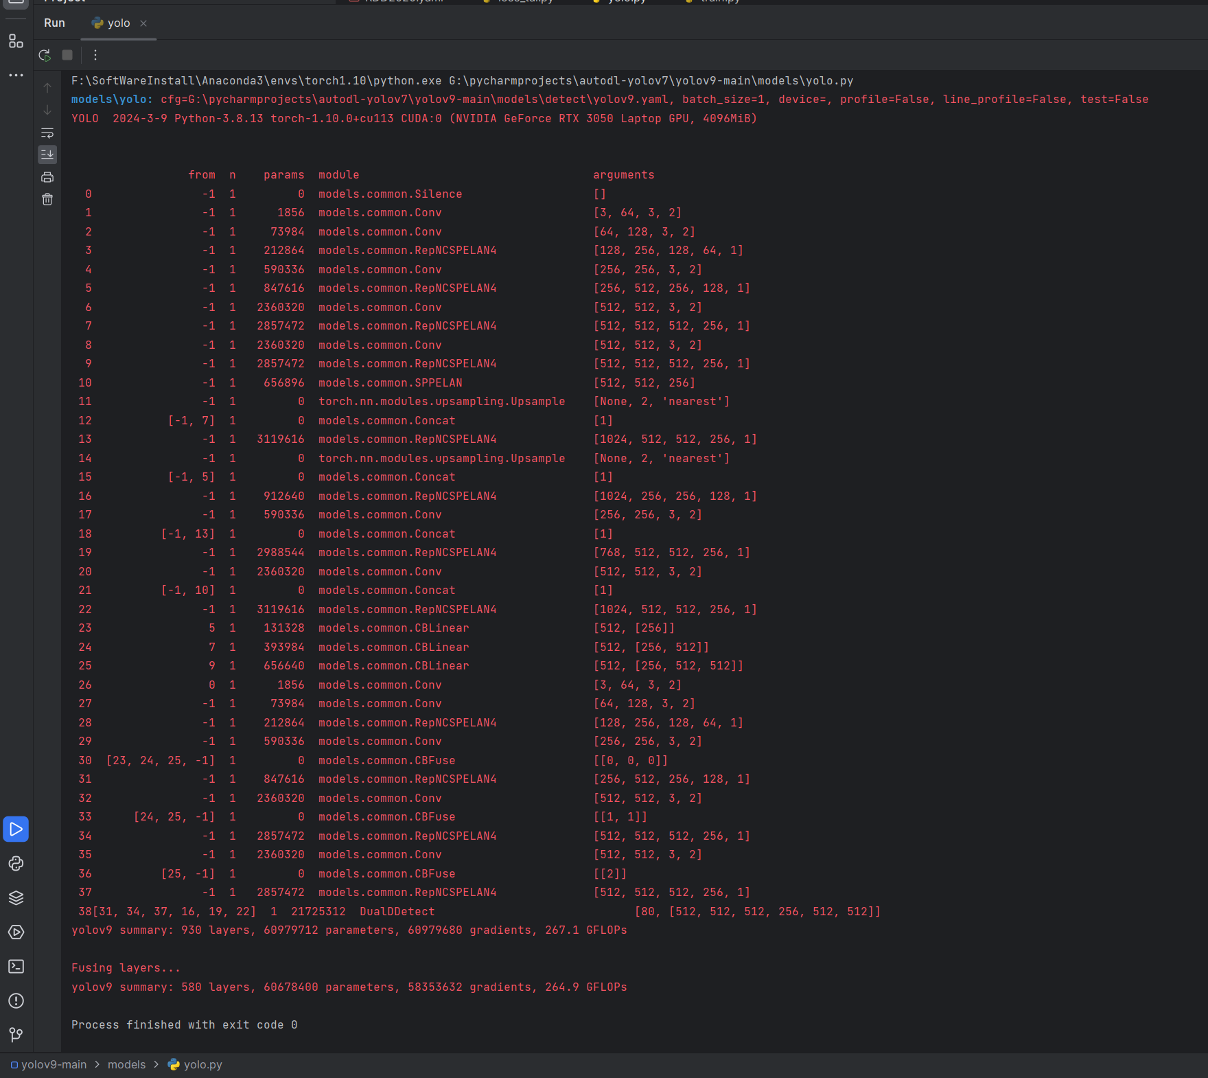Click the 'Process finished with exit code 0' line
The image size is (1208, 1078).
tap(185, 1024)
